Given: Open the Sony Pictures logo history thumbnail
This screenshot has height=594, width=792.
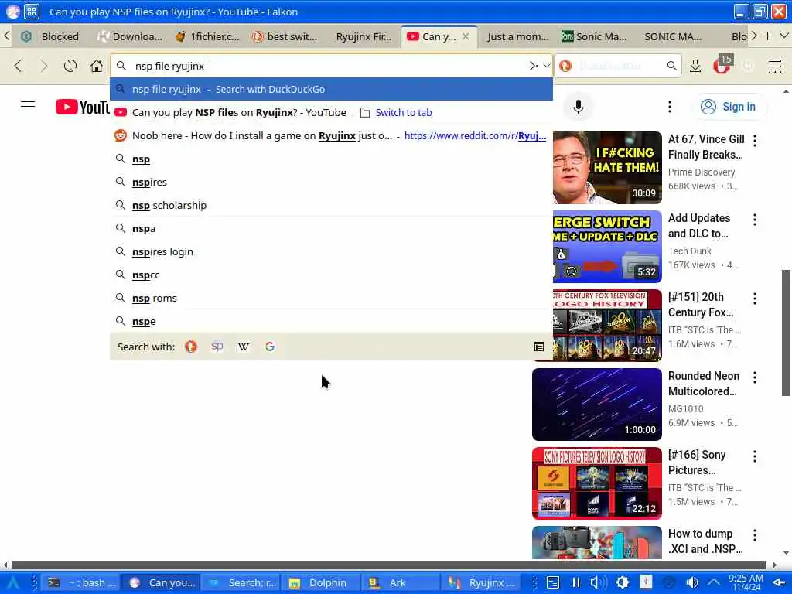Looking at the screenshot, I should tap(596, 483).
